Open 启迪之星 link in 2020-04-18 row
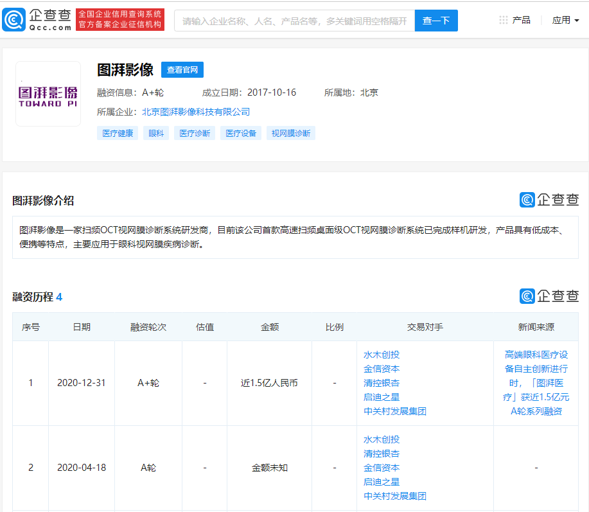Screen dimensions: 589x512 coord(382,482)
